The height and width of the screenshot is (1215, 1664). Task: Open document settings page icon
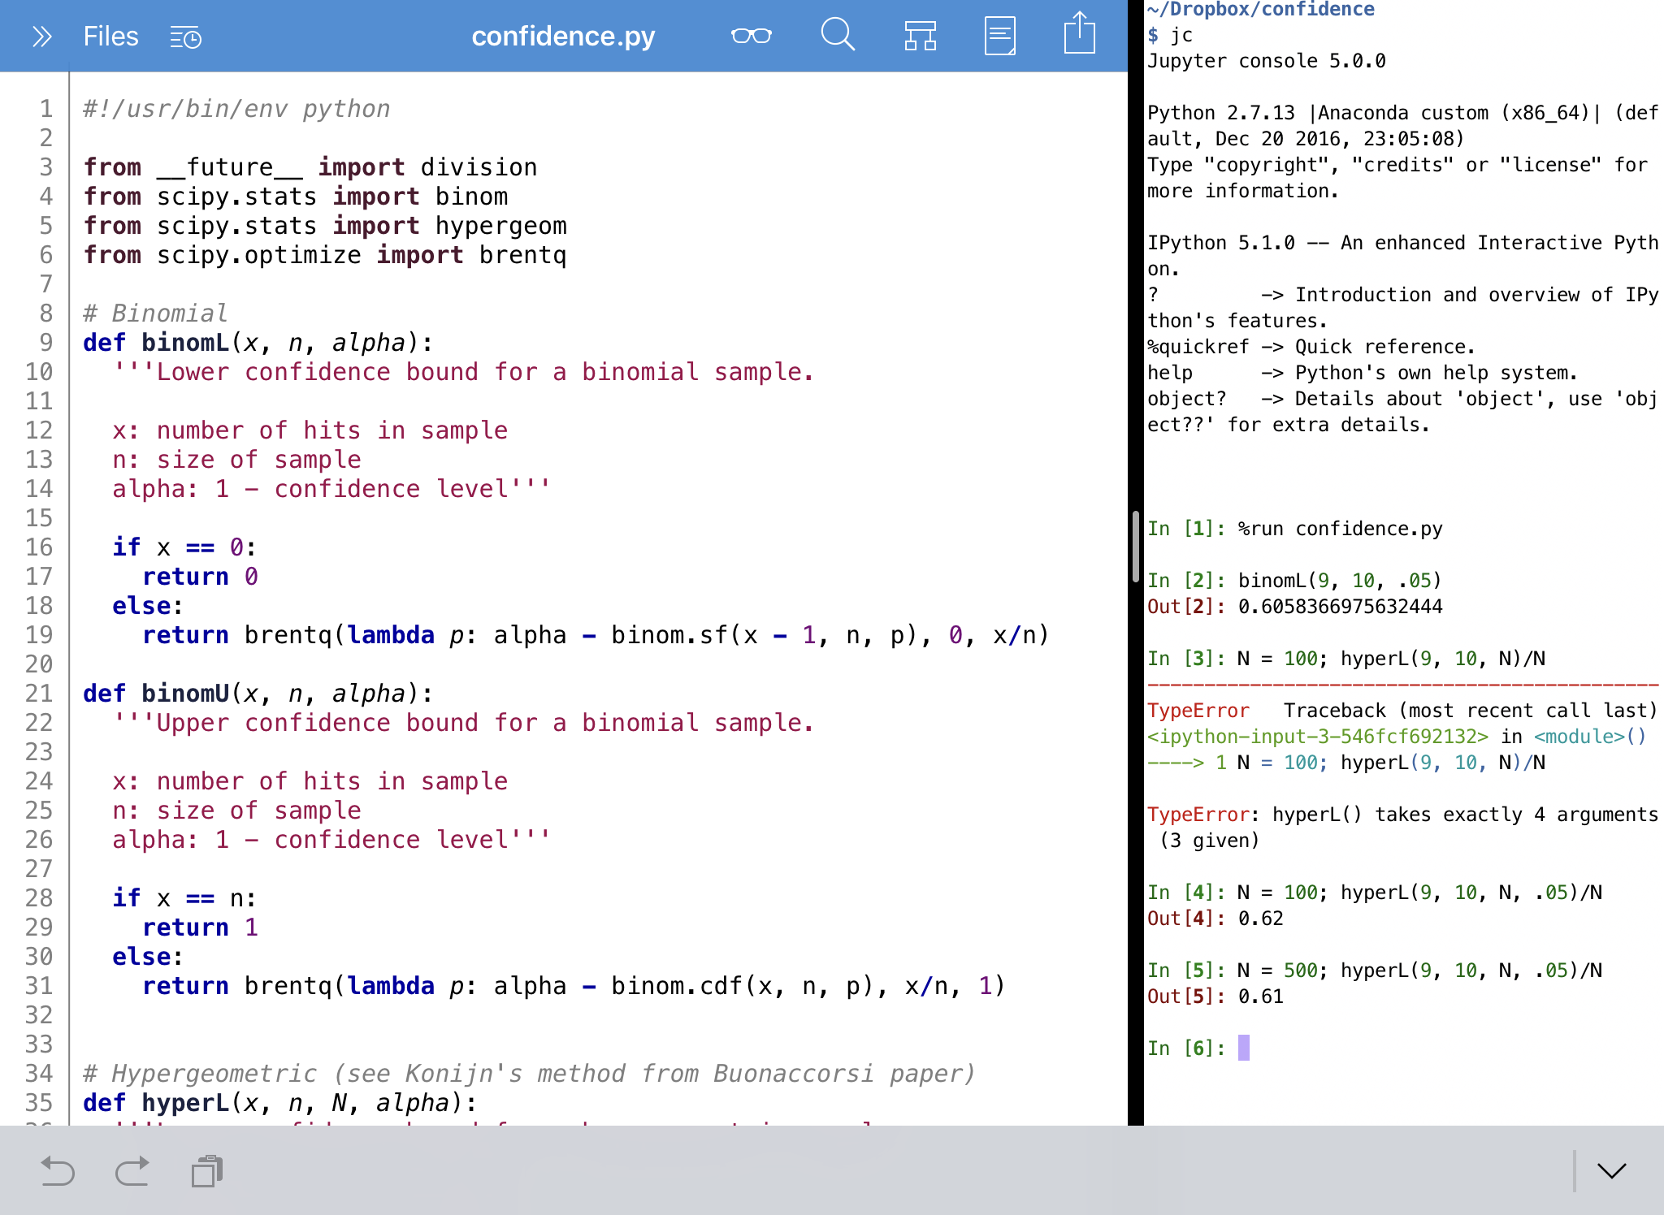999,36
